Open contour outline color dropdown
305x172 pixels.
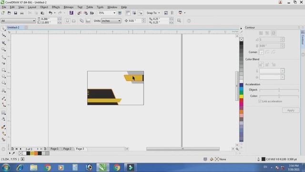(283, 71)
